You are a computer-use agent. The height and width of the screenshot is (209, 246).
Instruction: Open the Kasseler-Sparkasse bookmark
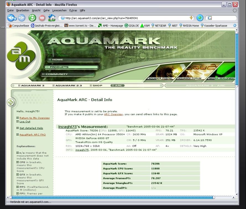point(214,26)
